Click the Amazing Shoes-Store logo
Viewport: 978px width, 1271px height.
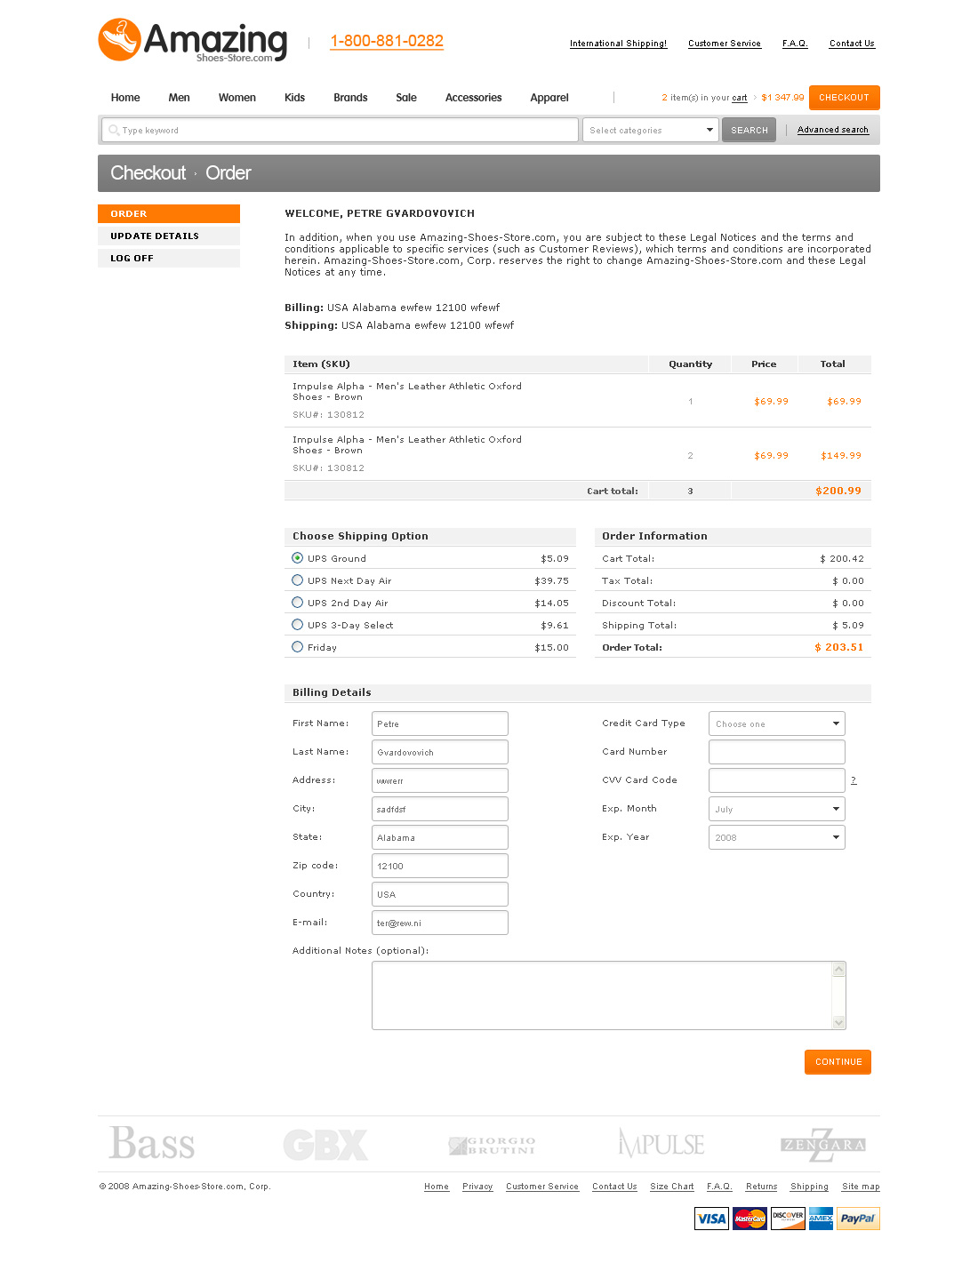click(x=193, y=41)
